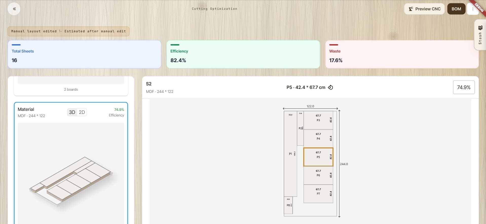The width and height of the screenshot is (486, 224).
Task: Click 'P5 · 42.4 * 67.7 cm' label
Action: pyautogui.click(x=306, y=87)
